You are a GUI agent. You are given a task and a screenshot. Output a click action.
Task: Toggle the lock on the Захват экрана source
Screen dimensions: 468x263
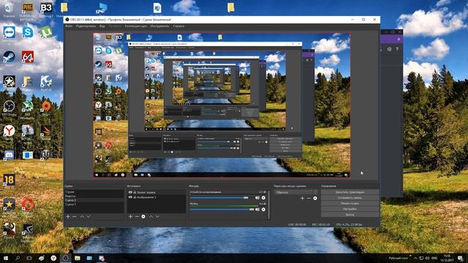pos(135,192)
